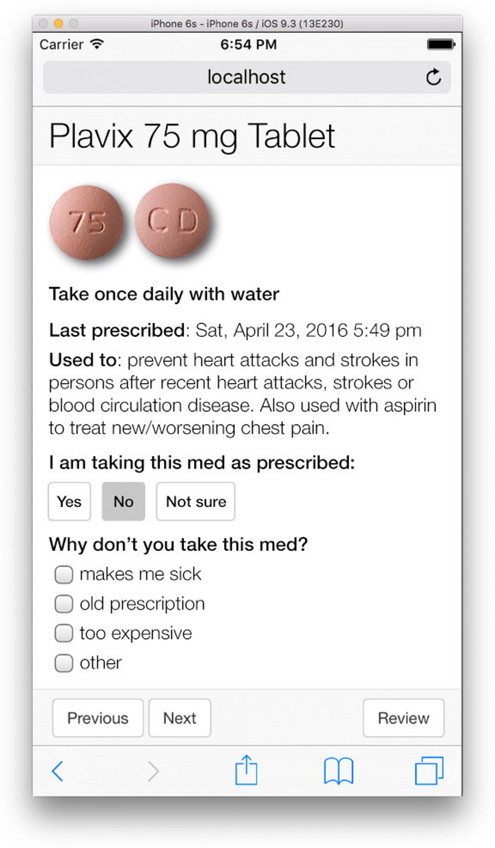Check the 'makes me sick' box
The height and width of the screenshot is (848, 495).
pyautogui.click(x=64, y=574)
